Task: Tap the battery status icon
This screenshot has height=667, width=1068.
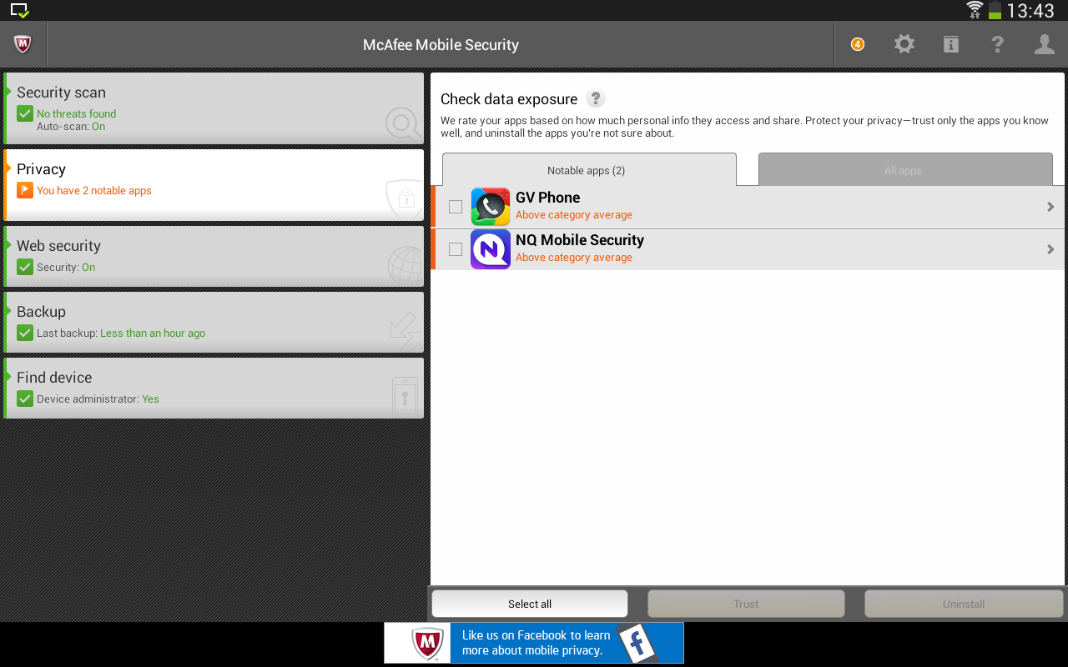Action: point(995,10)
